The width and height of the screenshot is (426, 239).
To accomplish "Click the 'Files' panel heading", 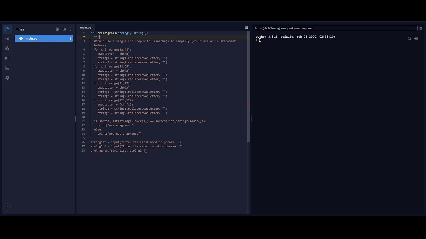I will coord(20,29).
